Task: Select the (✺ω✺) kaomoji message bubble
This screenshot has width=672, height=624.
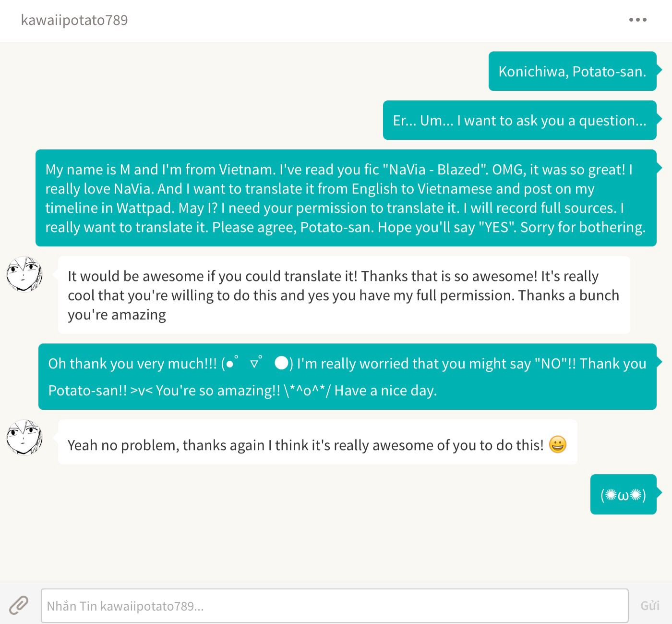Action: click(x=623, y=494)
